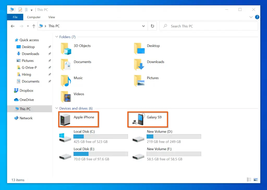Click the breadcrumb arrow before This PC
The width and height of the screenshot is (267, 190).
click(x=45, y=26)
